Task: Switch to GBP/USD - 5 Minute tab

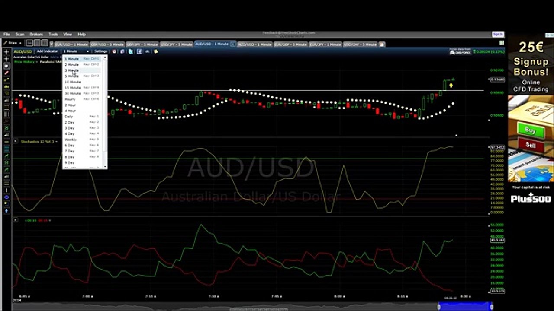Action: [107, 44]
